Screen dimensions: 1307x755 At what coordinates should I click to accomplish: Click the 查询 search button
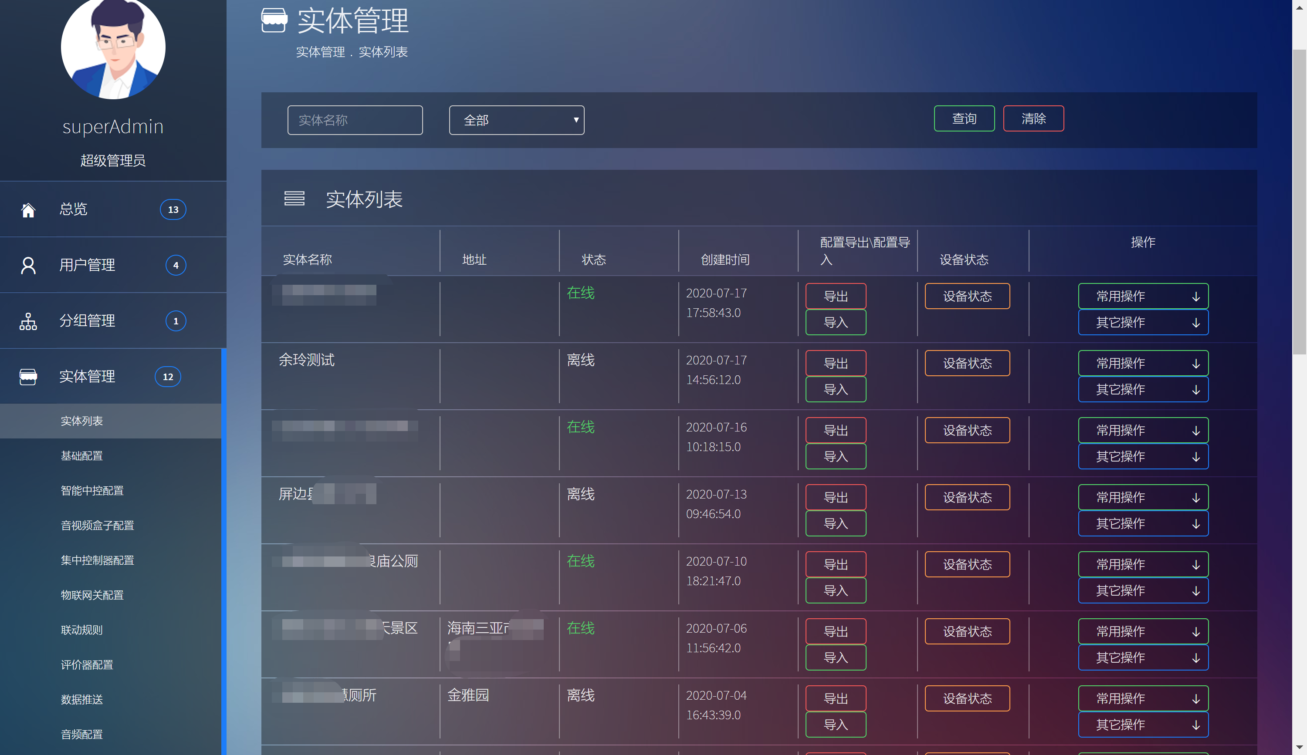click(x=964, y=119)
